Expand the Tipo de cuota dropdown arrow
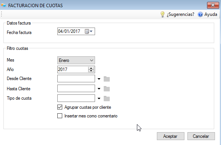 coord(99,99)
